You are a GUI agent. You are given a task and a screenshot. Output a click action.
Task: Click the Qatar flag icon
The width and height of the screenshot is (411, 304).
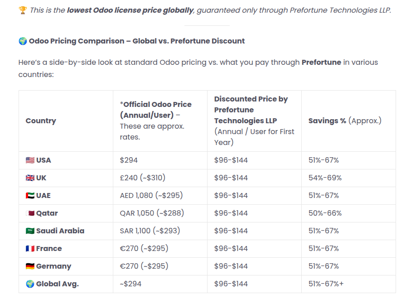(x=30, y=213)
